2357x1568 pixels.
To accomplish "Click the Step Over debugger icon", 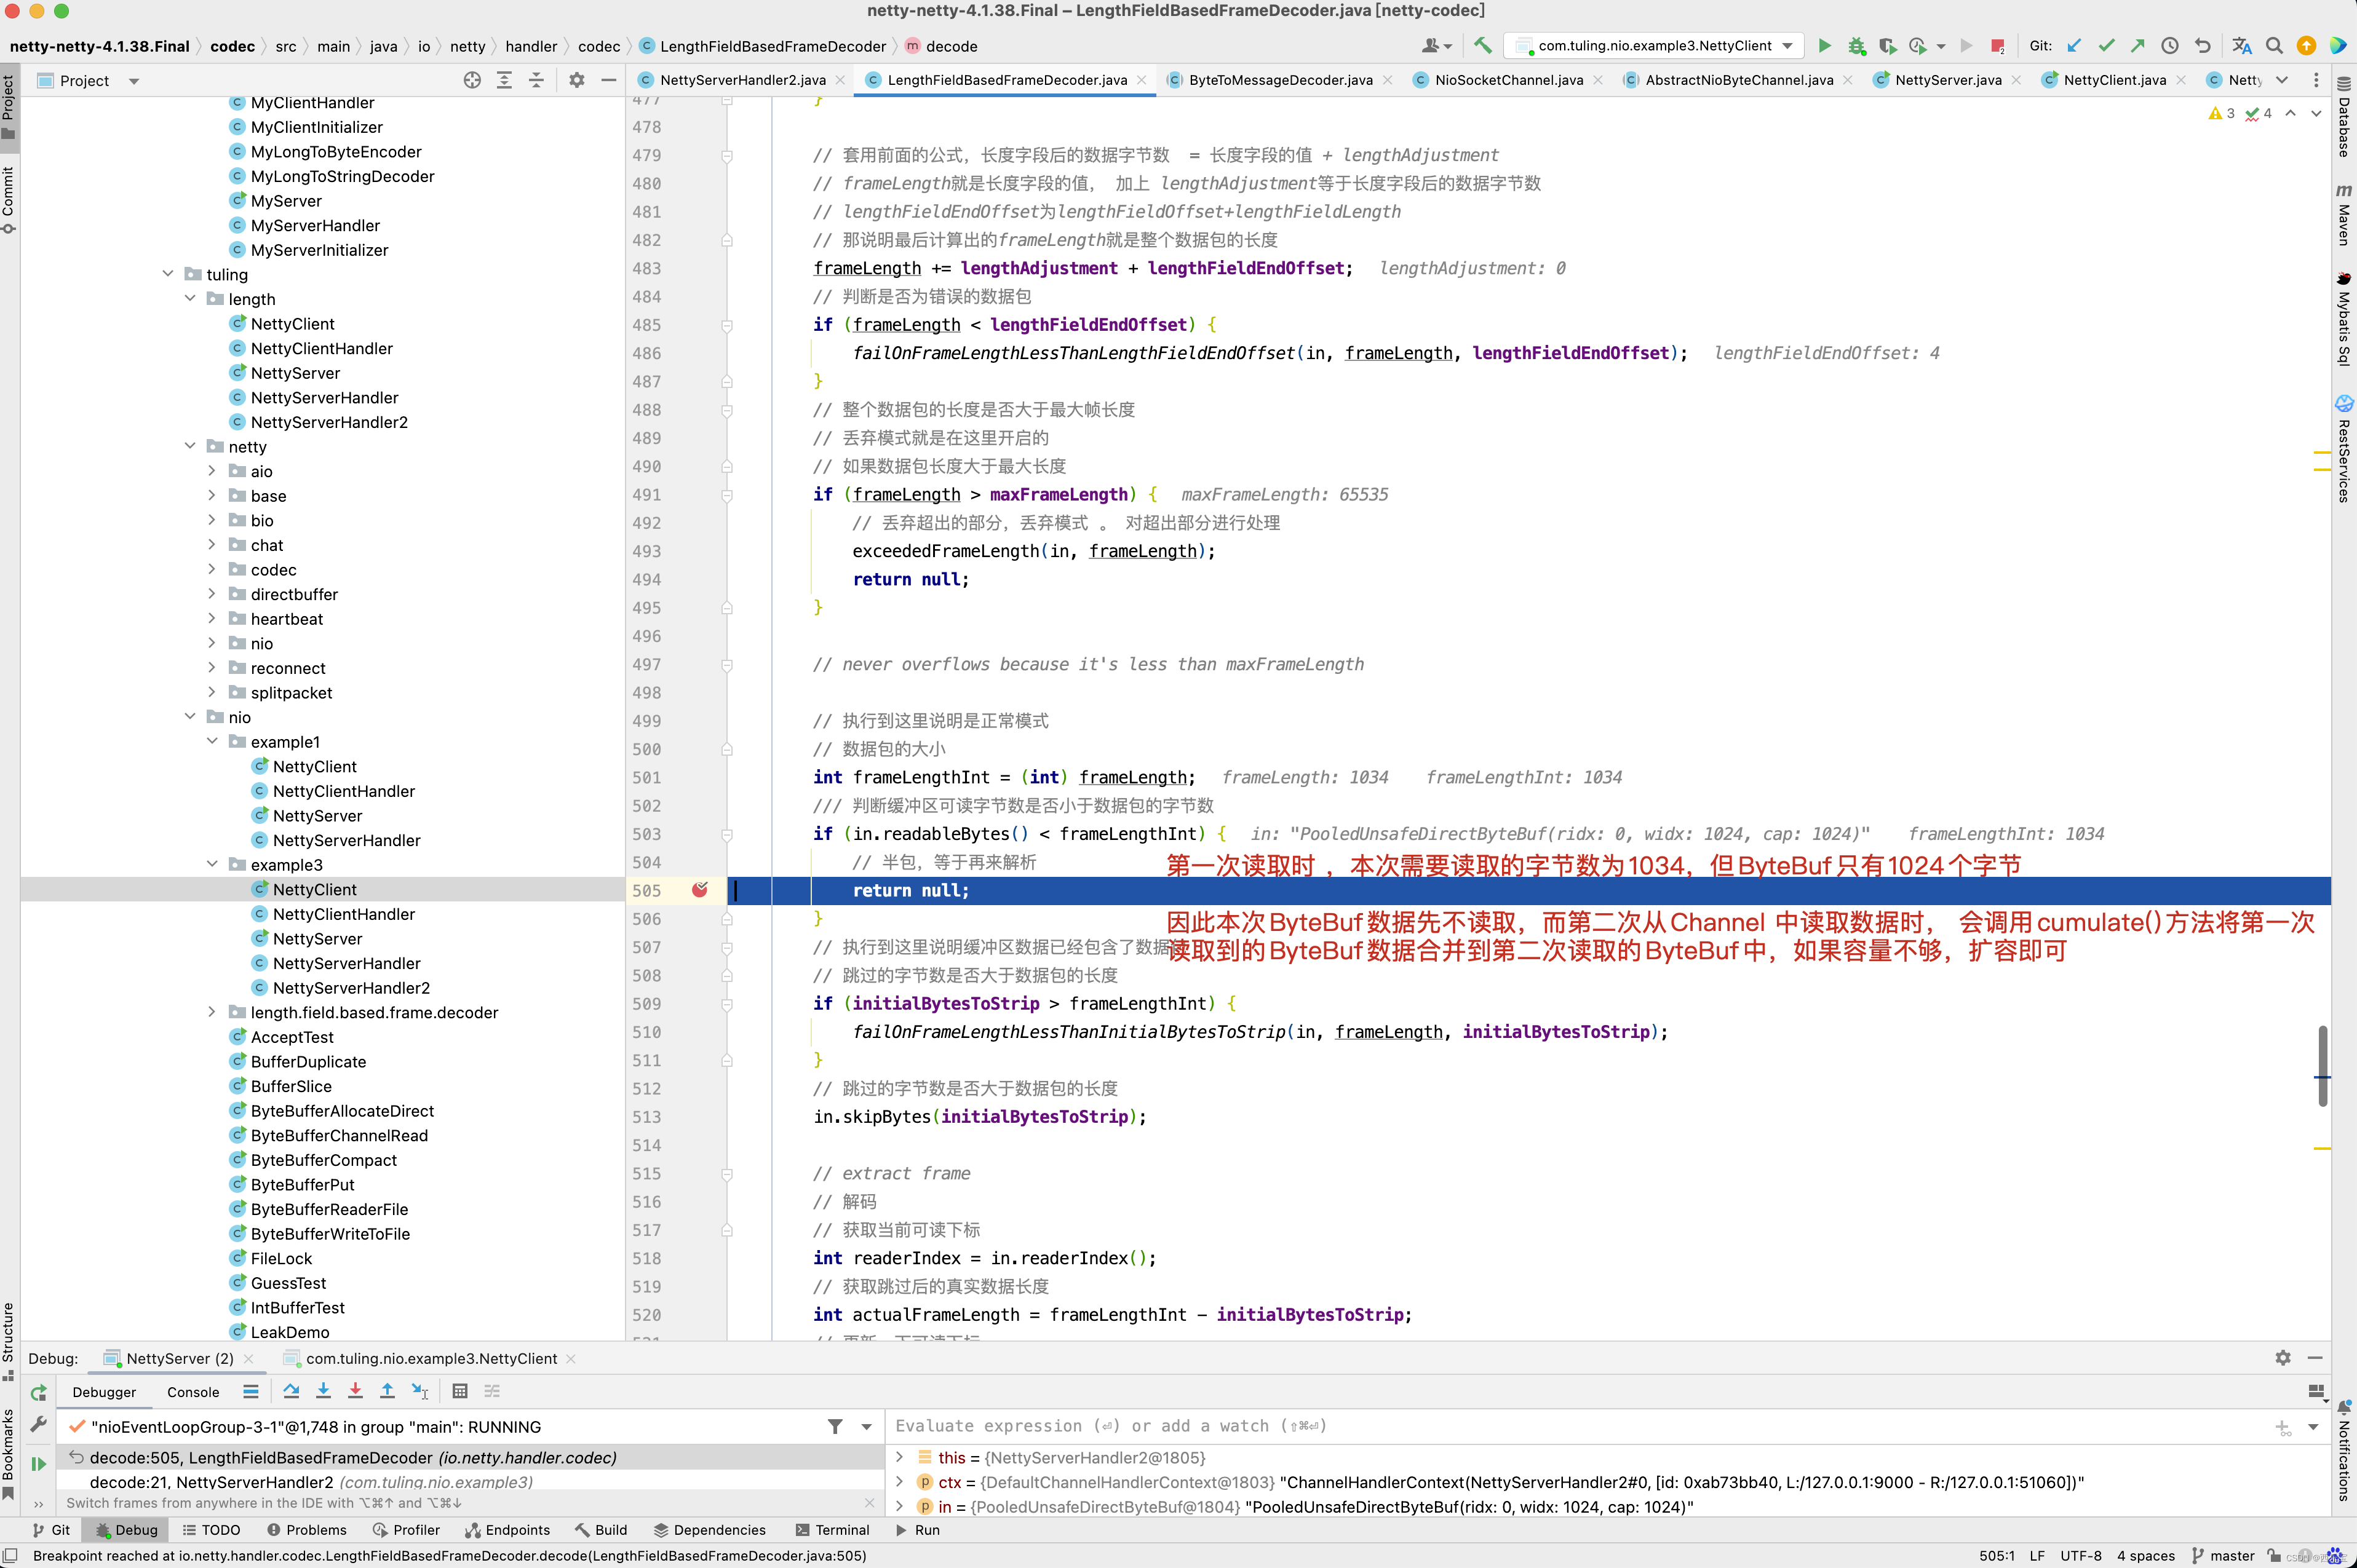I will (x=291, y=1391).
